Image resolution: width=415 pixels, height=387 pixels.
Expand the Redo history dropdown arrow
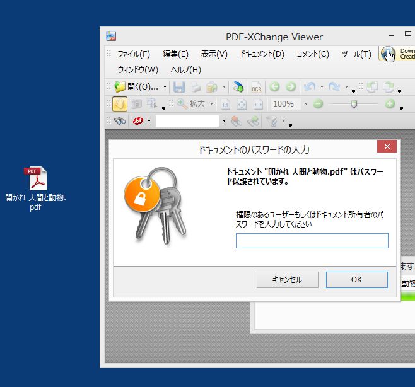346,86
